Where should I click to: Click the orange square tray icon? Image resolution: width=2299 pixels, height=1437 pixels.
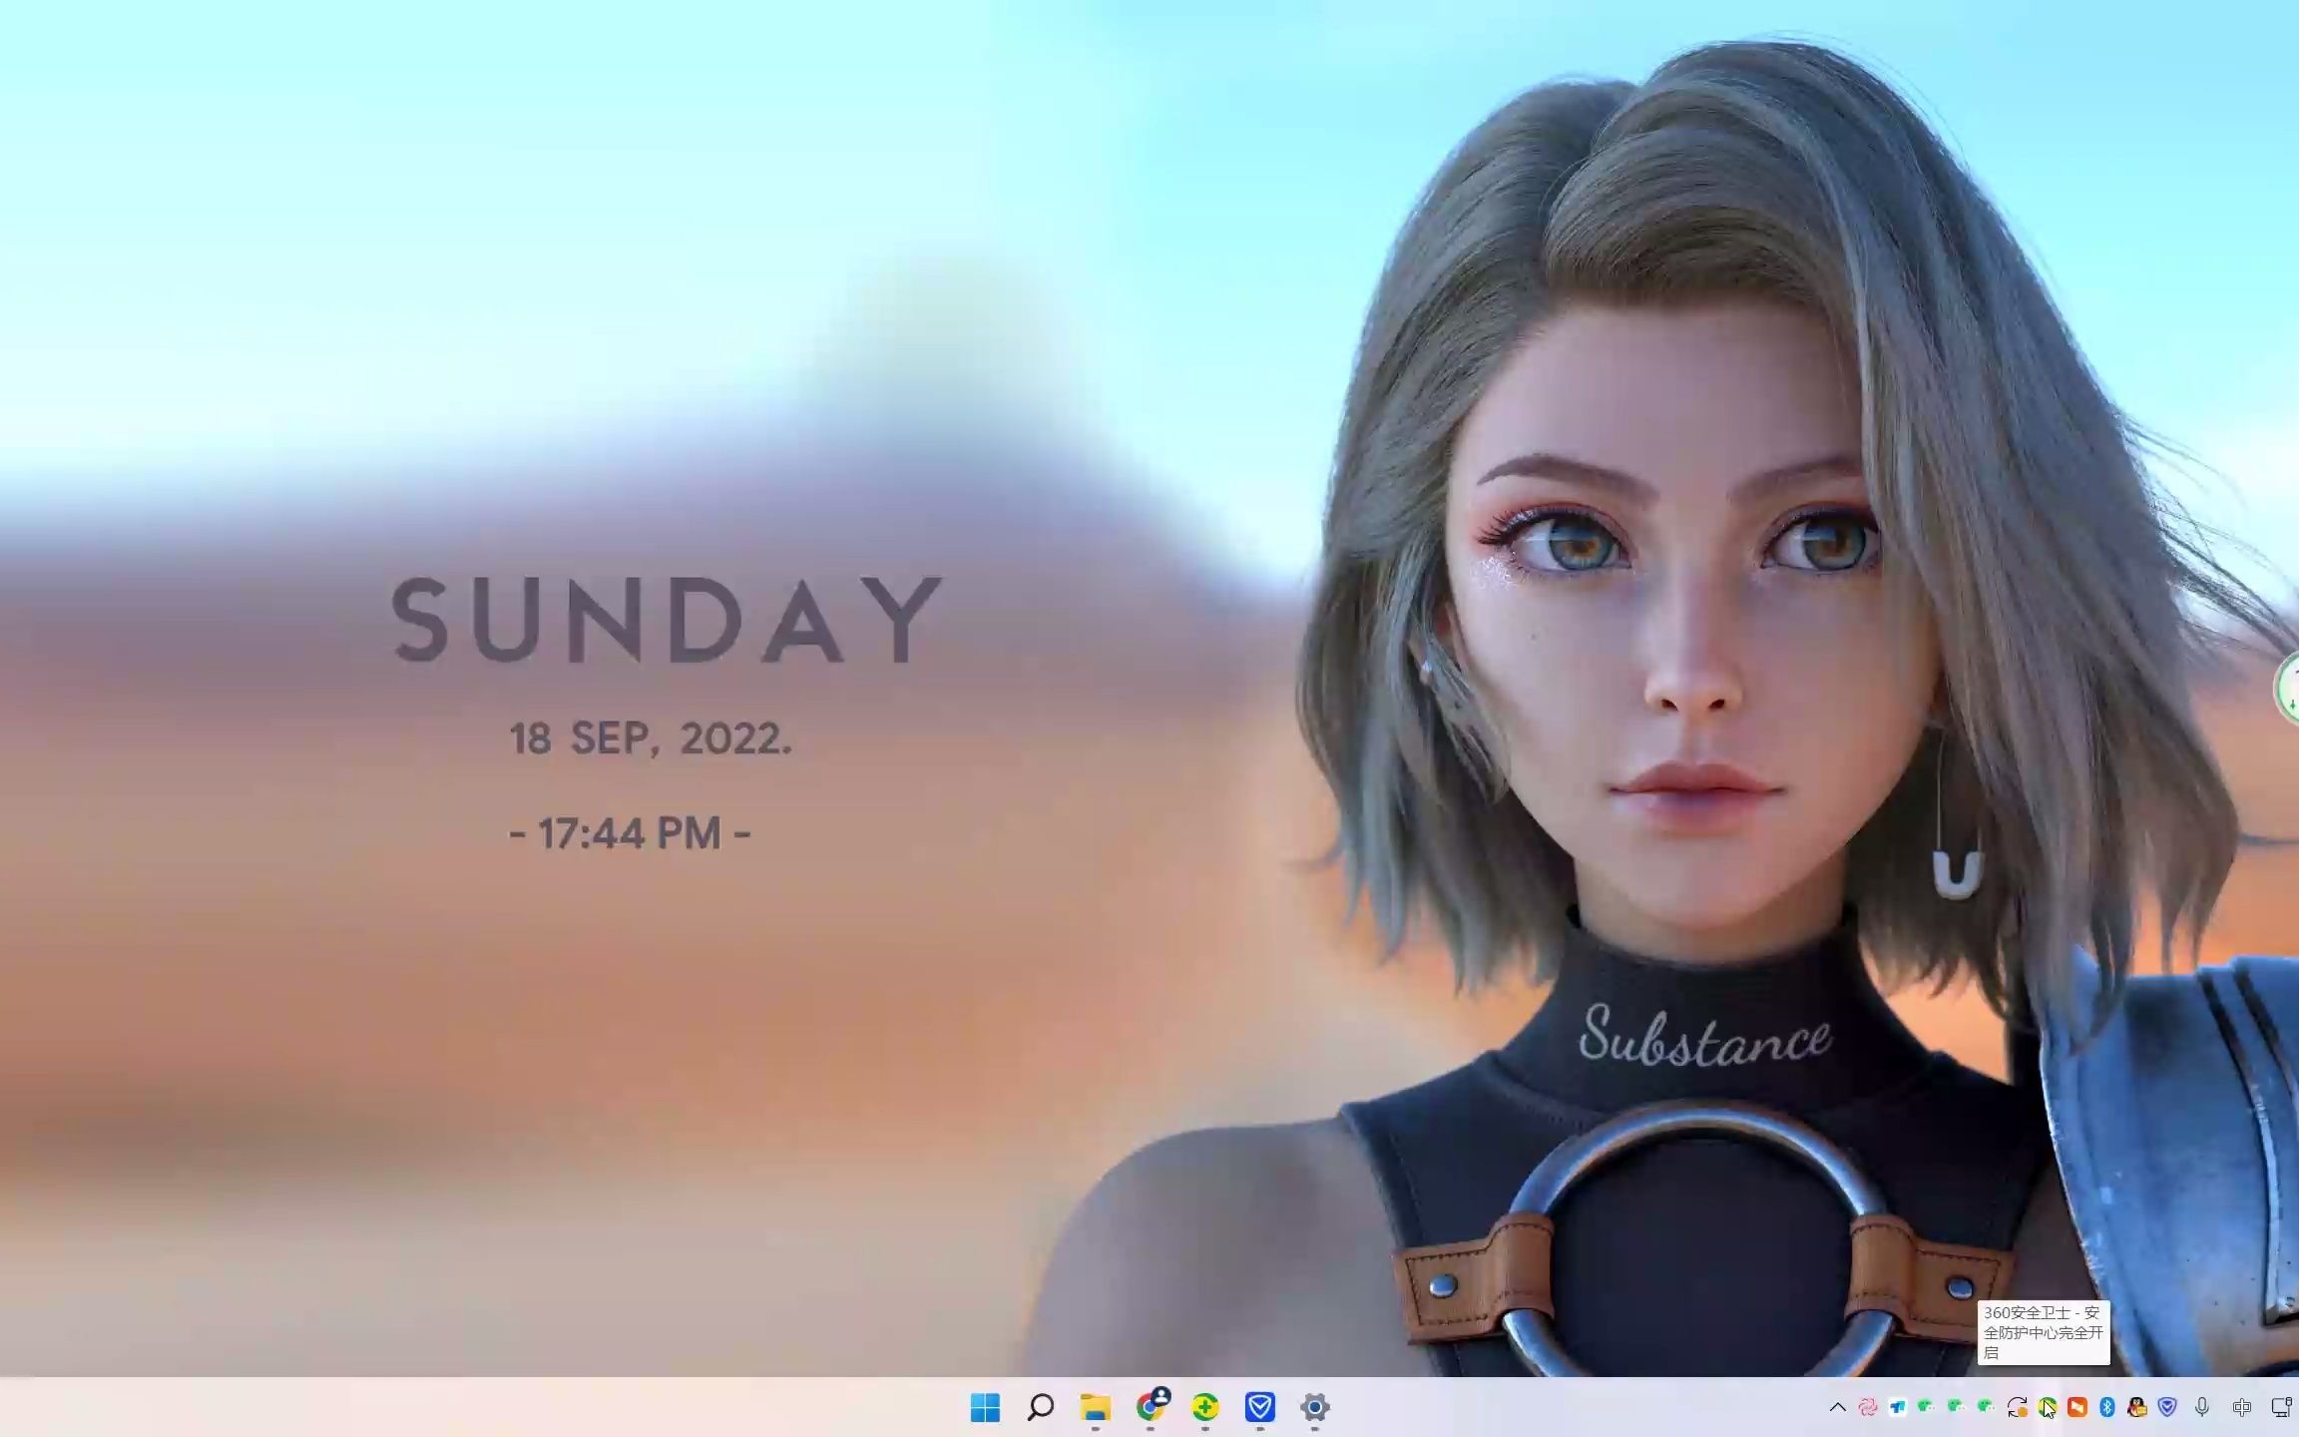pyautogui.click(x=2077, y=1407)
